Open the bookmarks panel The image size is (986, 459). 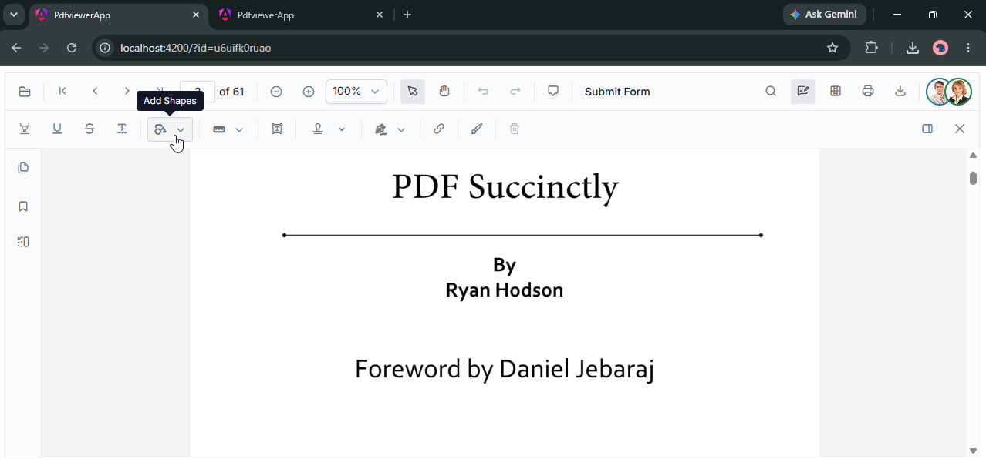coord(23,206)
